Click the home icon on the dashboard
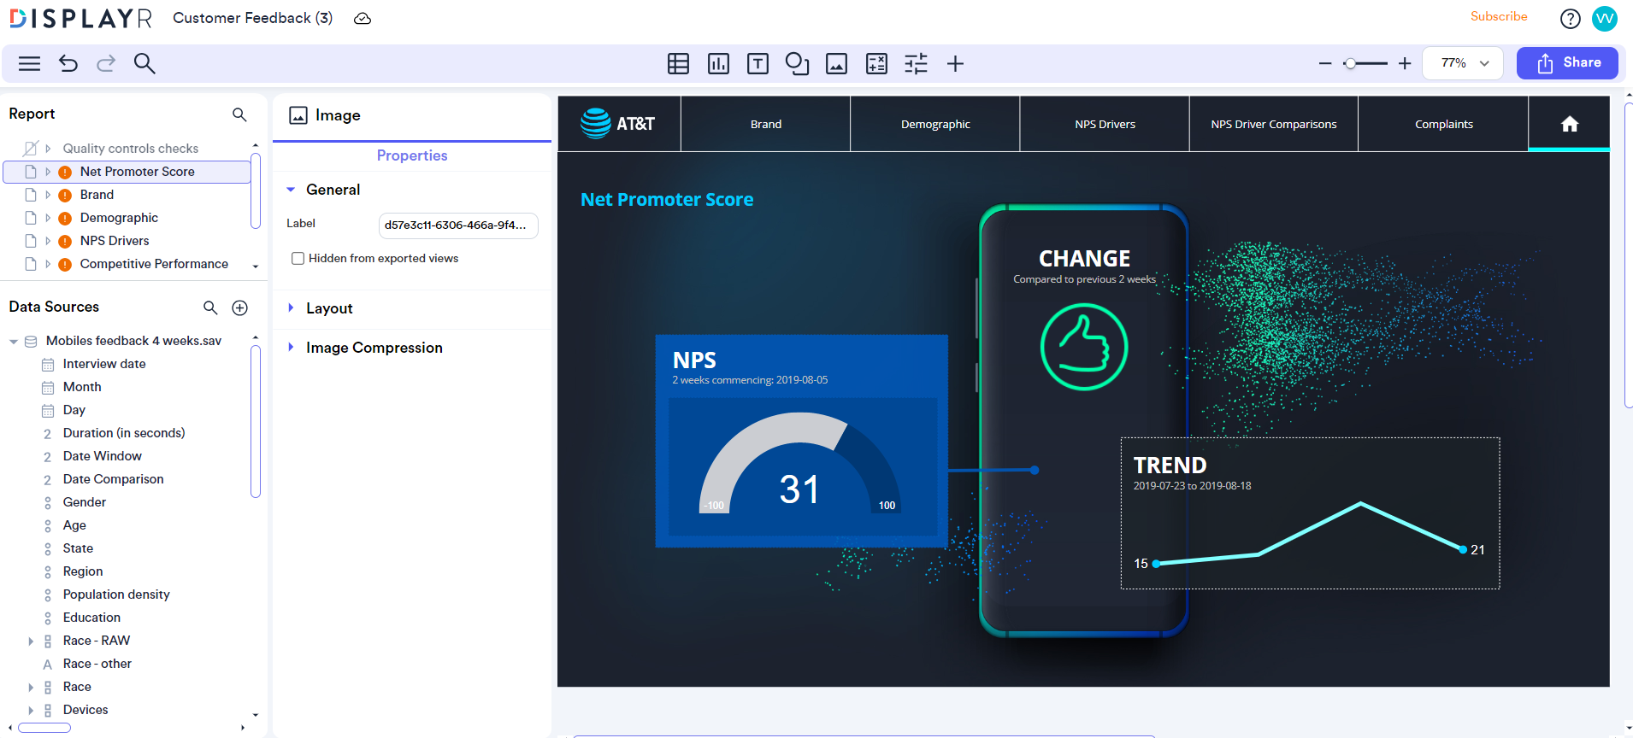The height and width of the screenshot is (738, 1633). coord(1569,124)
